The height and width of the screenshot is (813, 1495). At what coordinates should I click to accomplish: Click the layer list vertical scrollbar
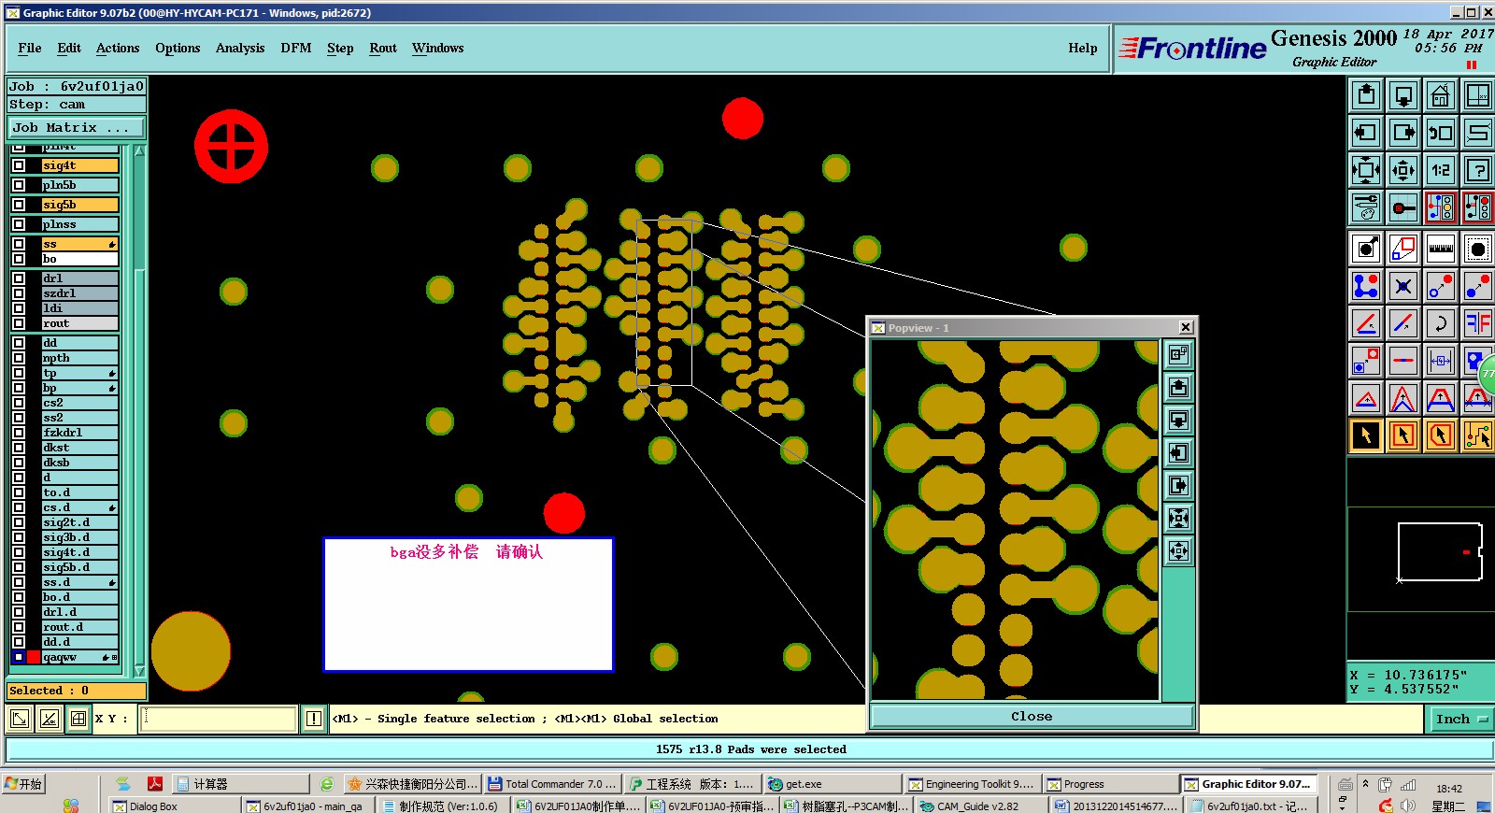(139, 411)
